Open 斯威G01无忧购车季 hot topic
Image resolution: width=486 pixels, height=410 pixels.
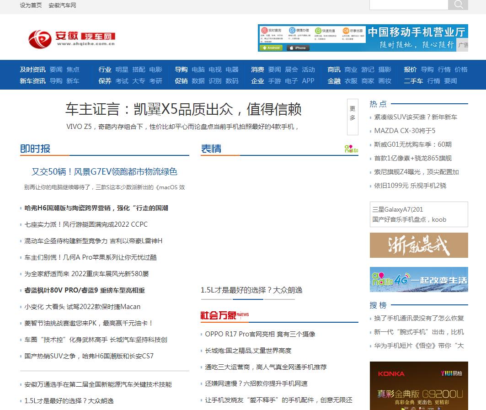(412, 144)
